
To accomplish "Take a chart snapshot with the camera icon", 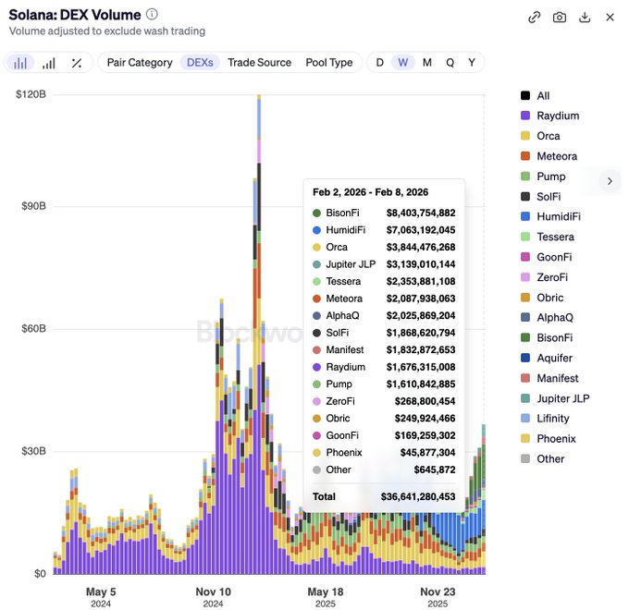I will 560,17.
